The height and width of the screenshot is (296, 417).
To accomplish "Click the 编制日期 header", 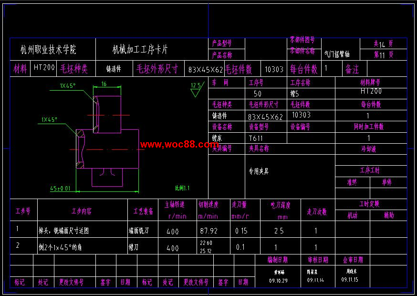I will pyautogui.click(x=278, y=260).
